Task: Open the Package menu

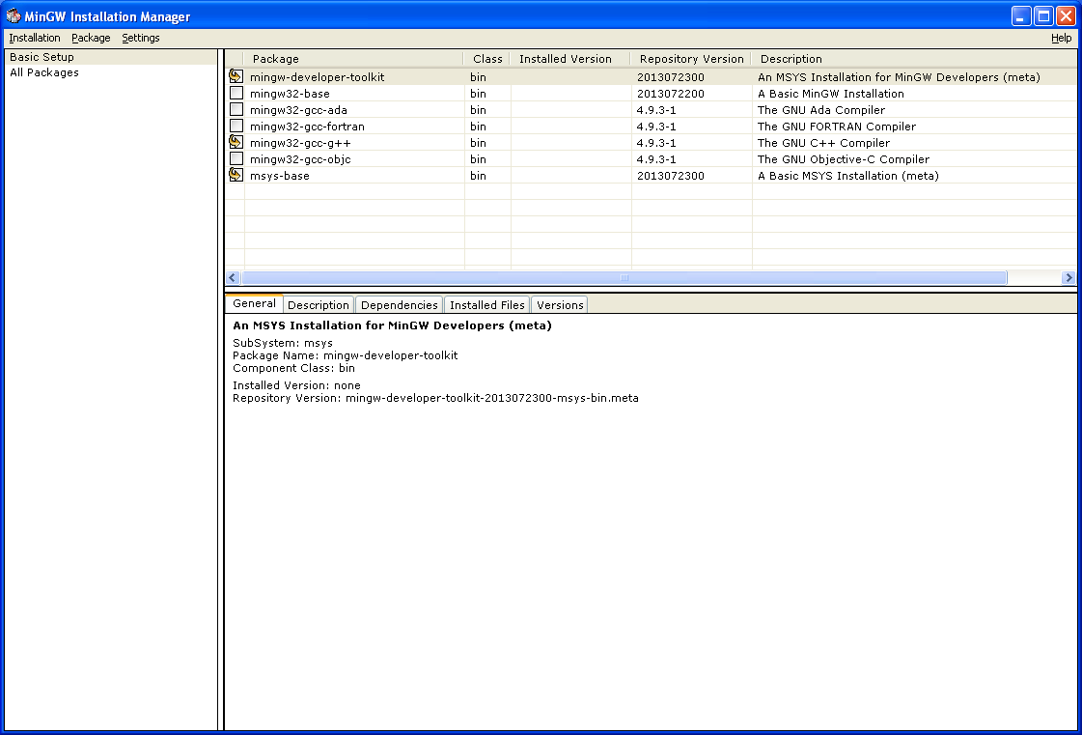Action: (x=91, y=38)
